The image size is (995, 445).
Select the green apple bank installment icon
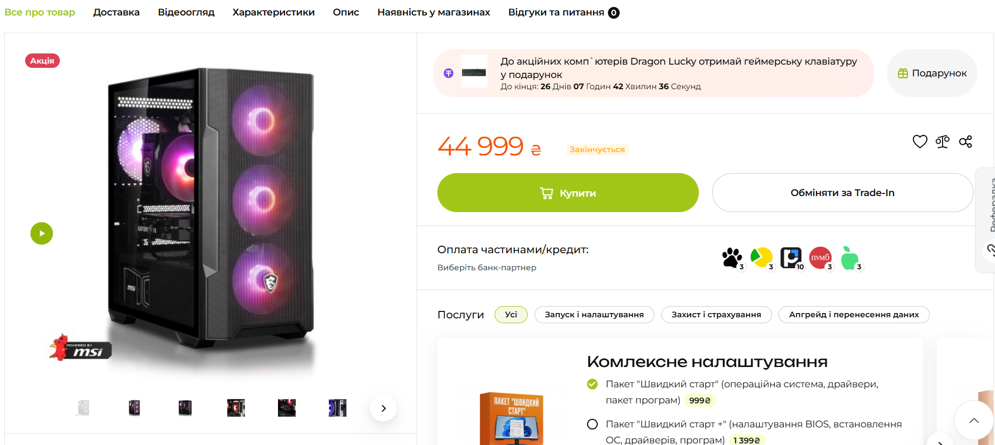(850, 258)
